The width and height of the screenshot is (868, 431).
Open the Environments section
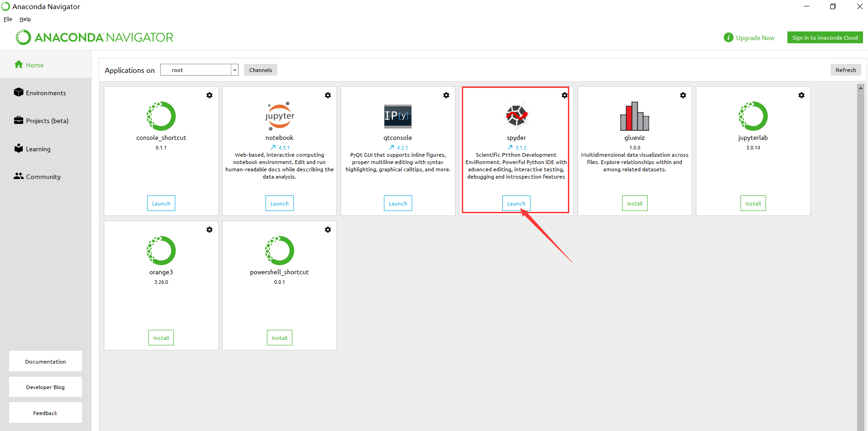point(46,93)
